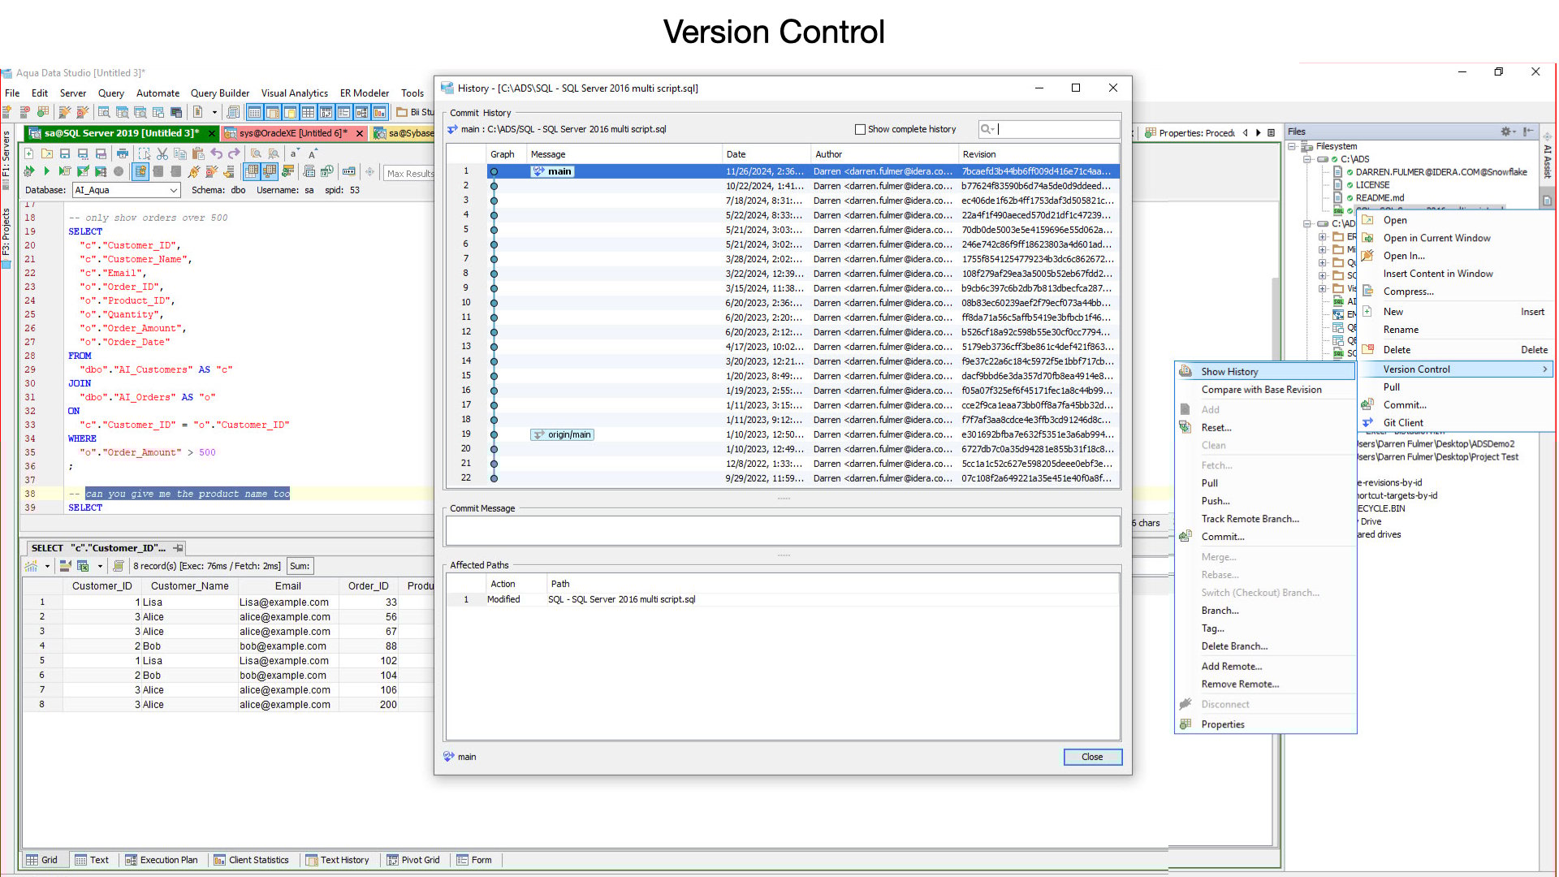Click the Close button in History dialog

point(1092,757)
